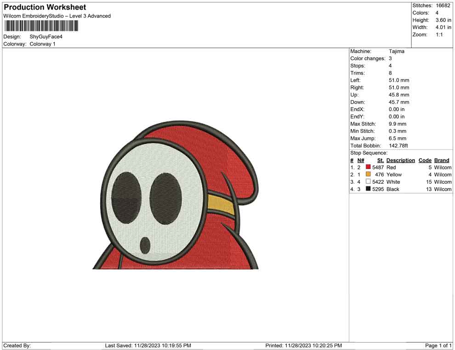The height and width of the screenshot is (350, 455).
Task: Click the Zoom 1:1 value
Action: [439, 35]
